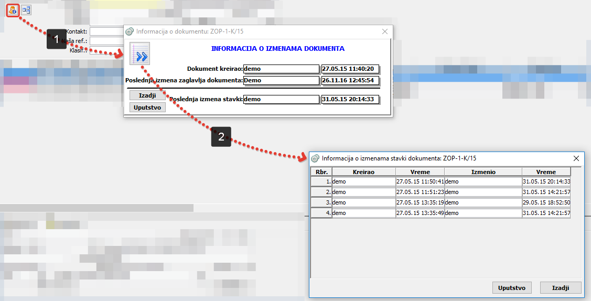Click the Kreirao column header

tap(363, 172)
